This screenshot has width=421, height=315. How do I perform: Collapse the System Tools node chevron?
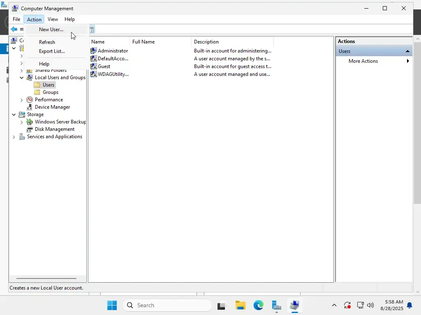tap(14, 48)
